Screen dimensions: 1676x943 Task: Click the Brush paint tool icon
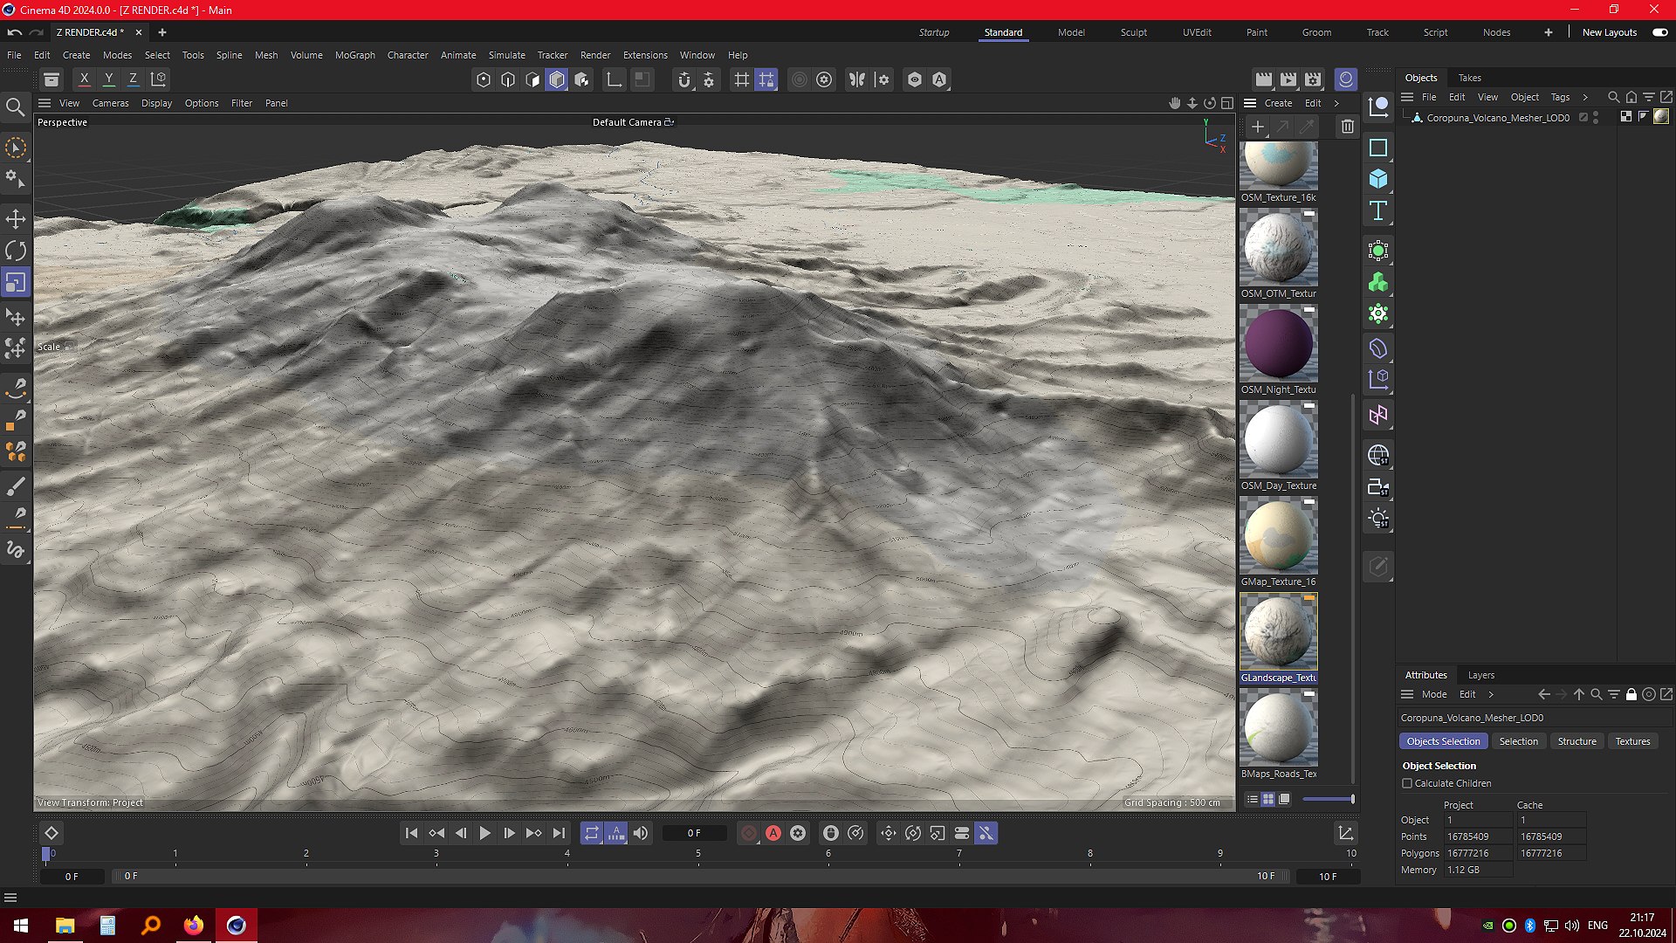click(16, 486)
